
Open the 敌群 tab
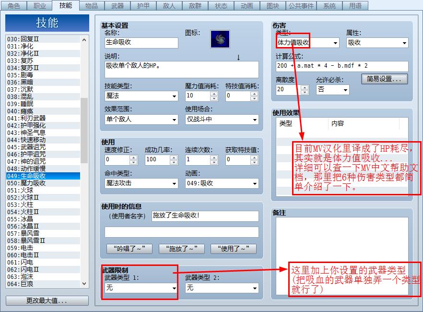point(195,6)
